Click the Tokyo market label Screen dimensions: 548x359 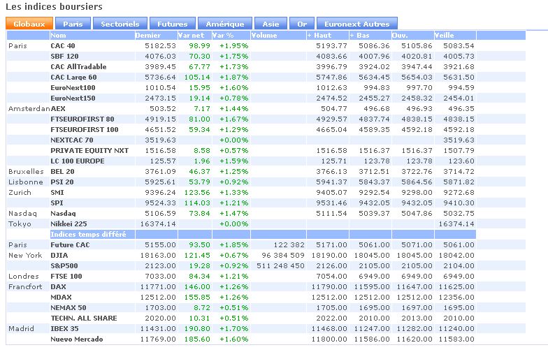coord(20,224)
